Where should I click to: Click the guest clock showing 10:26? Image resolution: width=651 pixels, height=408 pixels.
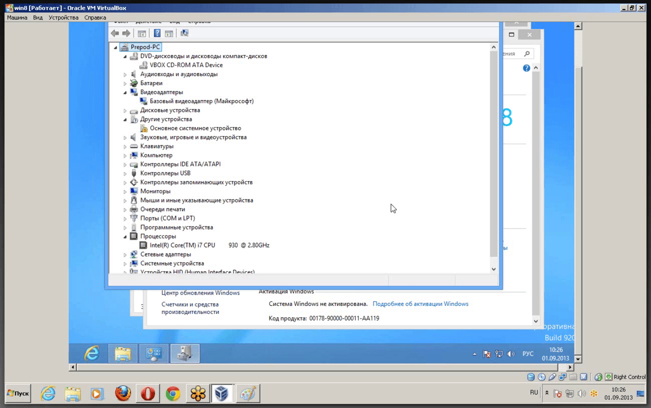pos(555,354)
